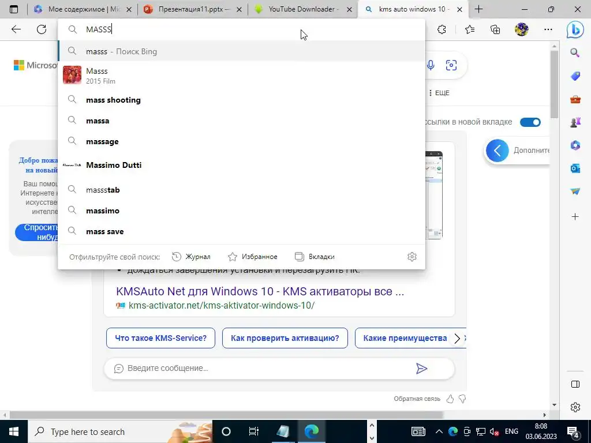Expand next suggested questions arrow
The width and height of the screenshot is (591, 443).
click(457, 338)
